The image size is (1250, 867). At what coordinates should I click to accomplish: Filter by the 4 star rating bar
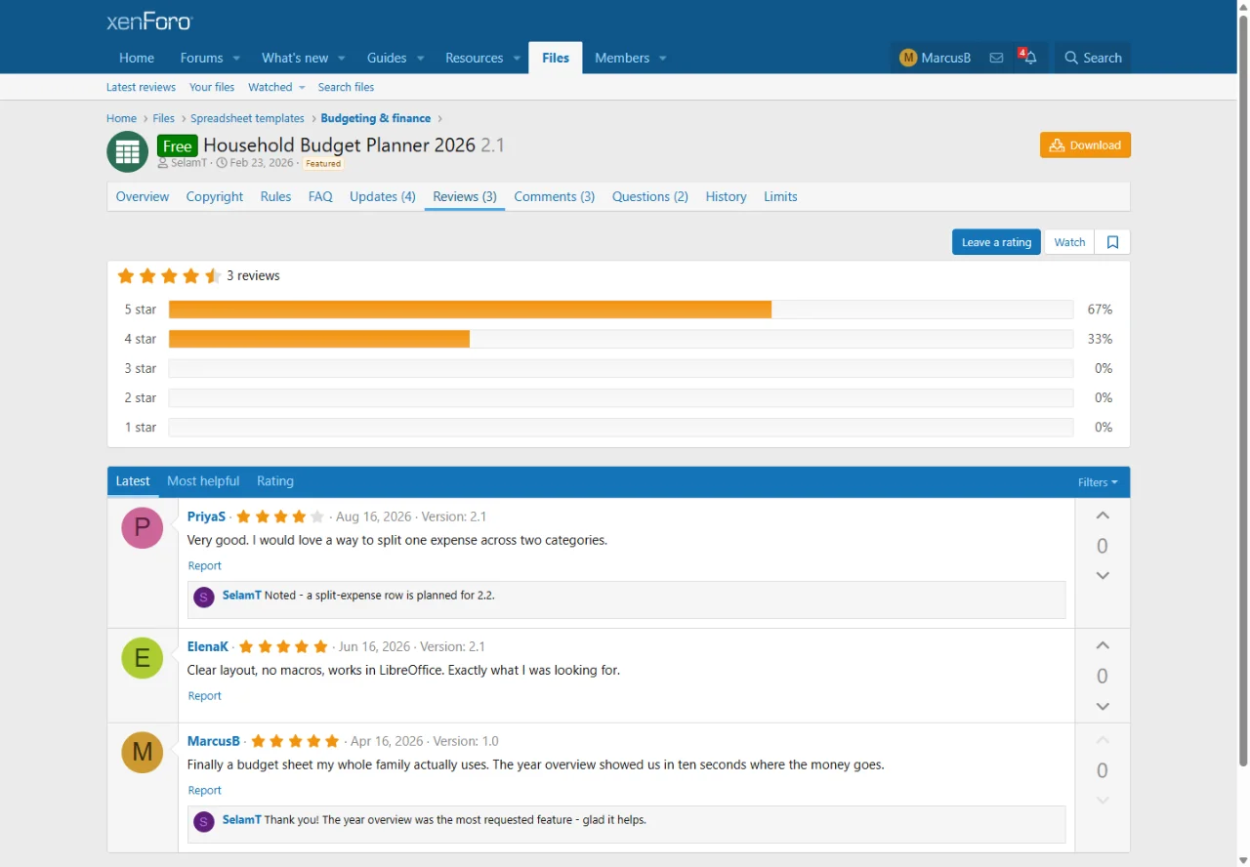[620, 339]
